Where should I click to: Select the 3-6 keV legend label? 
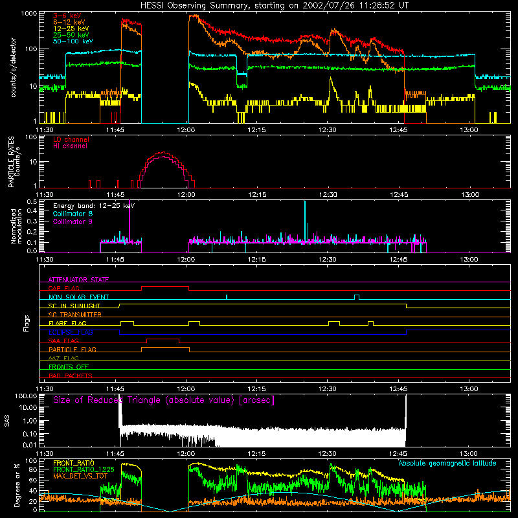coord(67,16)
